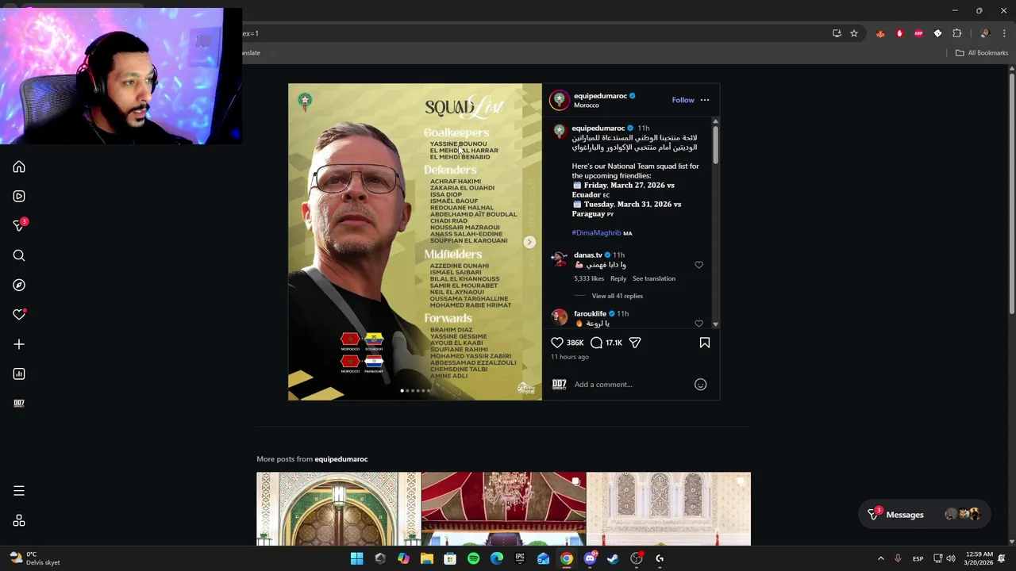Open Chrome's three-dot menu
This screenshot has width=1016, height=571.
coord(1004,33)
